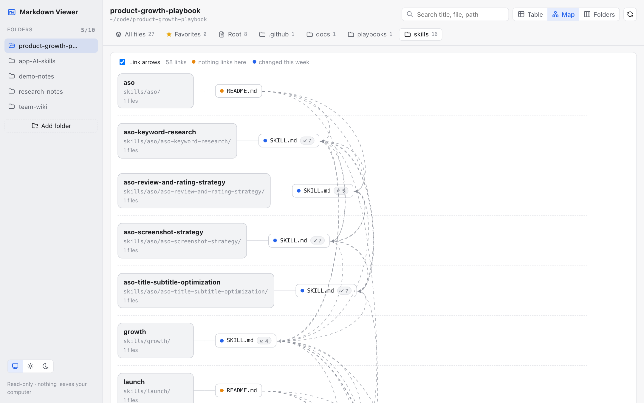The width and height of the screenshot is (644, 403).
Task: Select product-growth-p... folder in sidebar
Action: pos(51,46)
